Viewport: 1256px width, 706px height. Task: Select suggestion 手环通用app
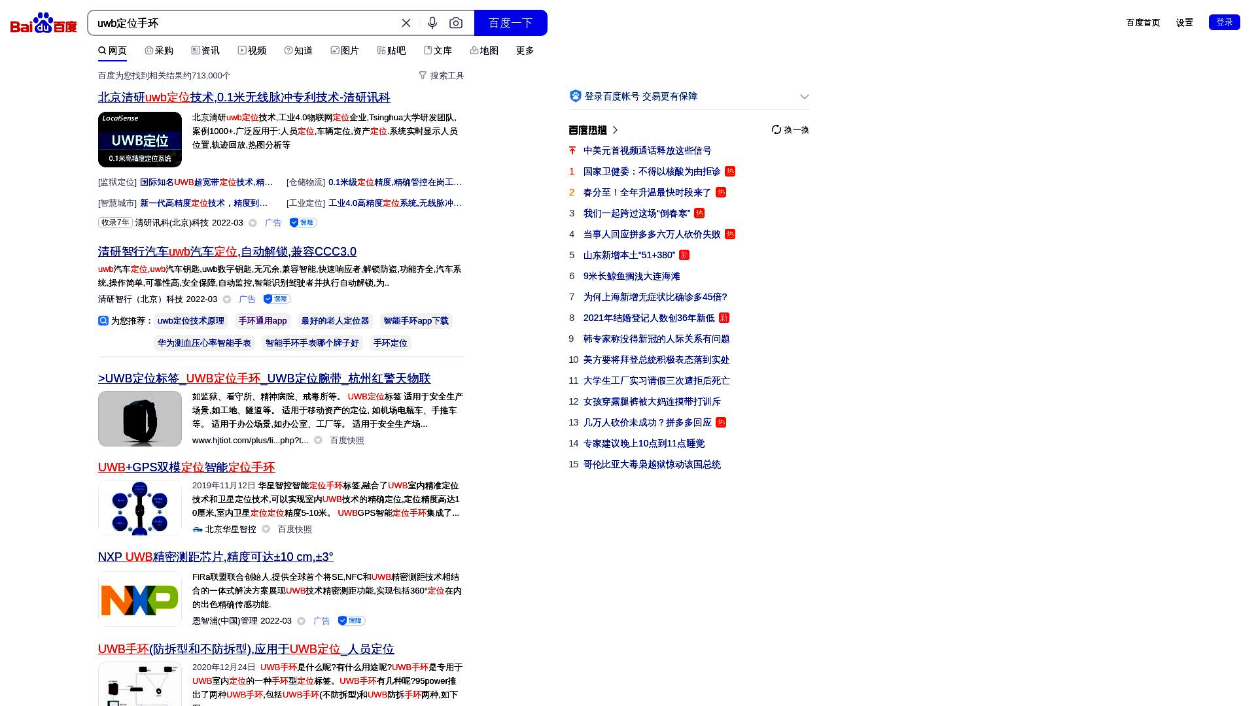[262, 321]
